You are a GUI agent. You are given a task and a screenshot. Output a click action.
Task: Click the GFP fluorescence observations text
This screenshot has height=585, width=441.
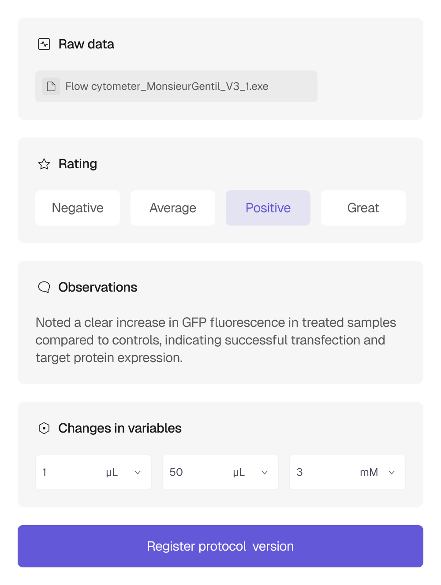point(216,340)
